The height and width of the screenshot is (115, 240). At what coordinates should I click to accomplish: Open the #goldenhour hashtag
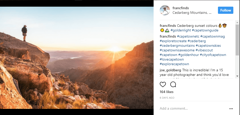tap(188, 55)
